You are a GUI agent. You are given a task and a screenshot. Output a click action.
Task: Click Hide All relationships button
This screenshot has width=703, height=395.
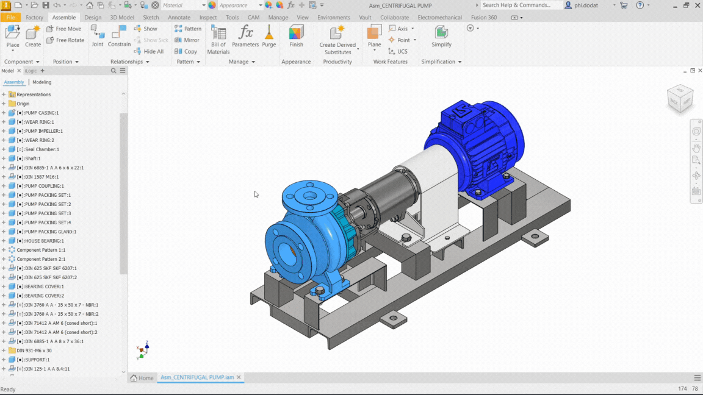click(149, 51)
